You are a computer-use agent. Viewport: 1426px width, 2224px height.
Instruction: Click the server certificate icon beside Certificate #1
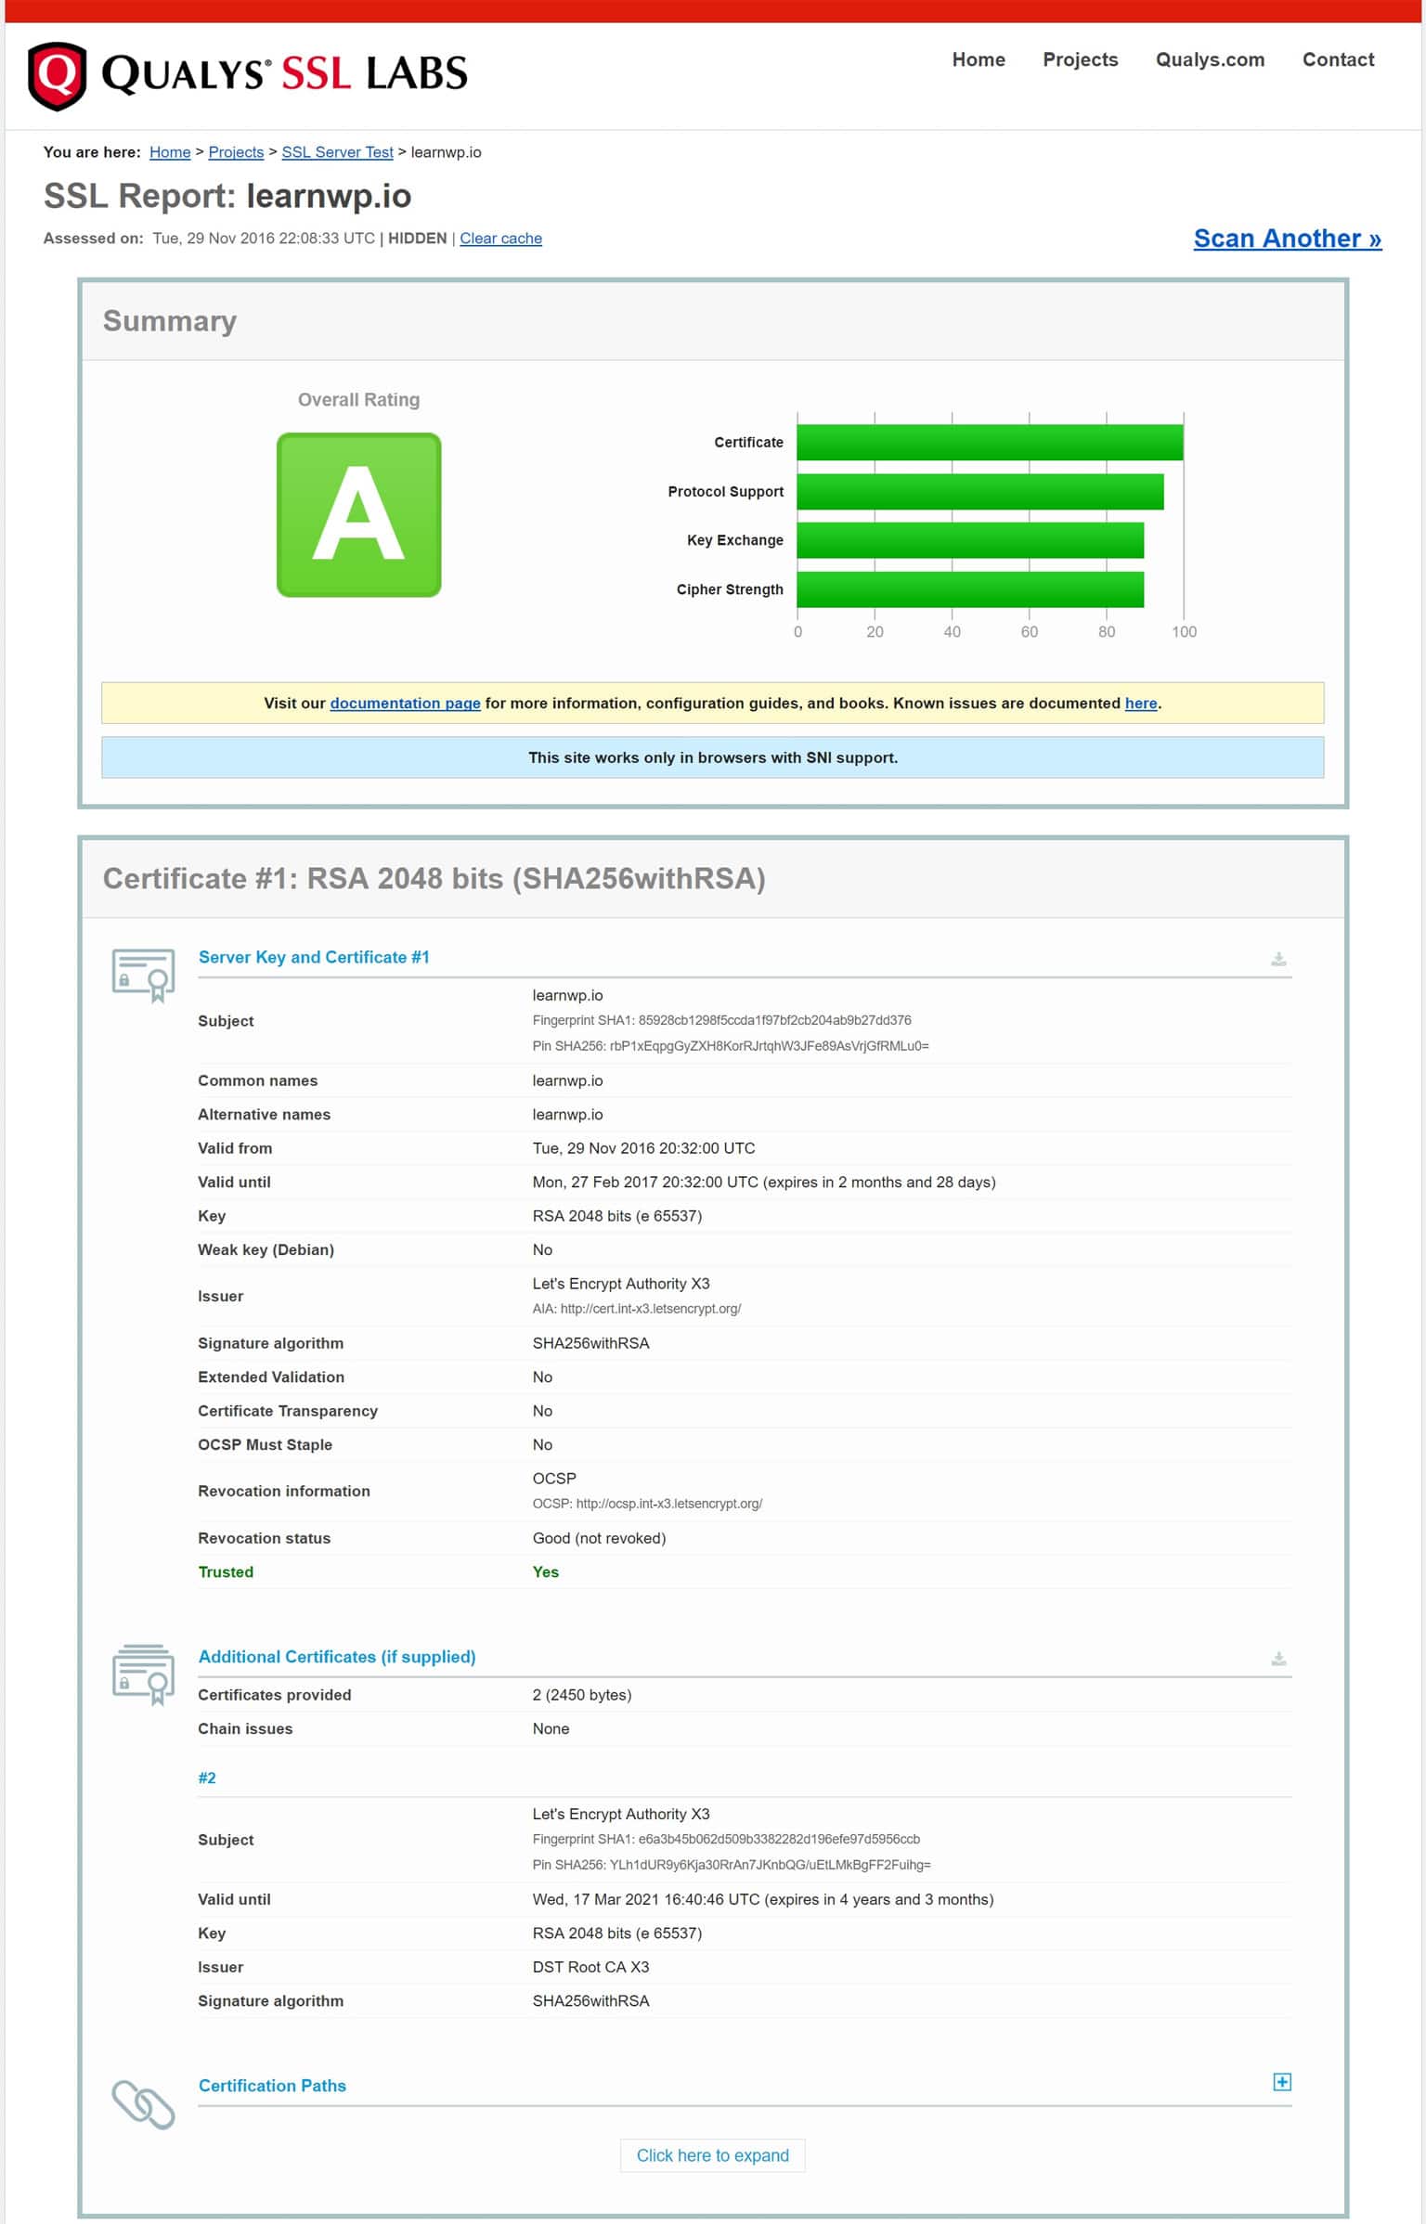(x=143, y=975)
